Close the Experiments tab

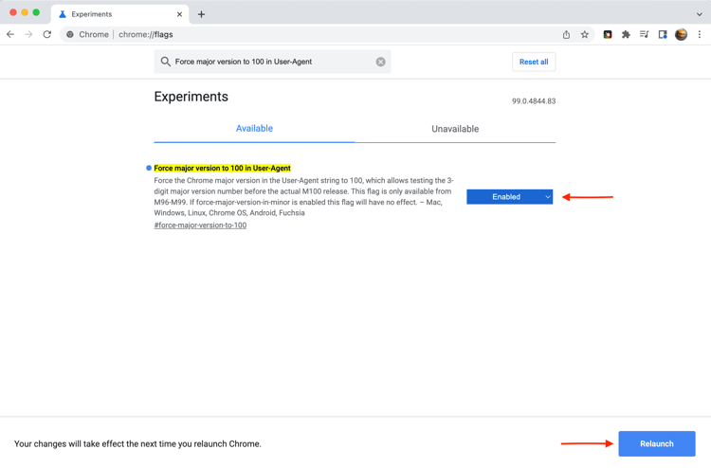pos(179,14)
